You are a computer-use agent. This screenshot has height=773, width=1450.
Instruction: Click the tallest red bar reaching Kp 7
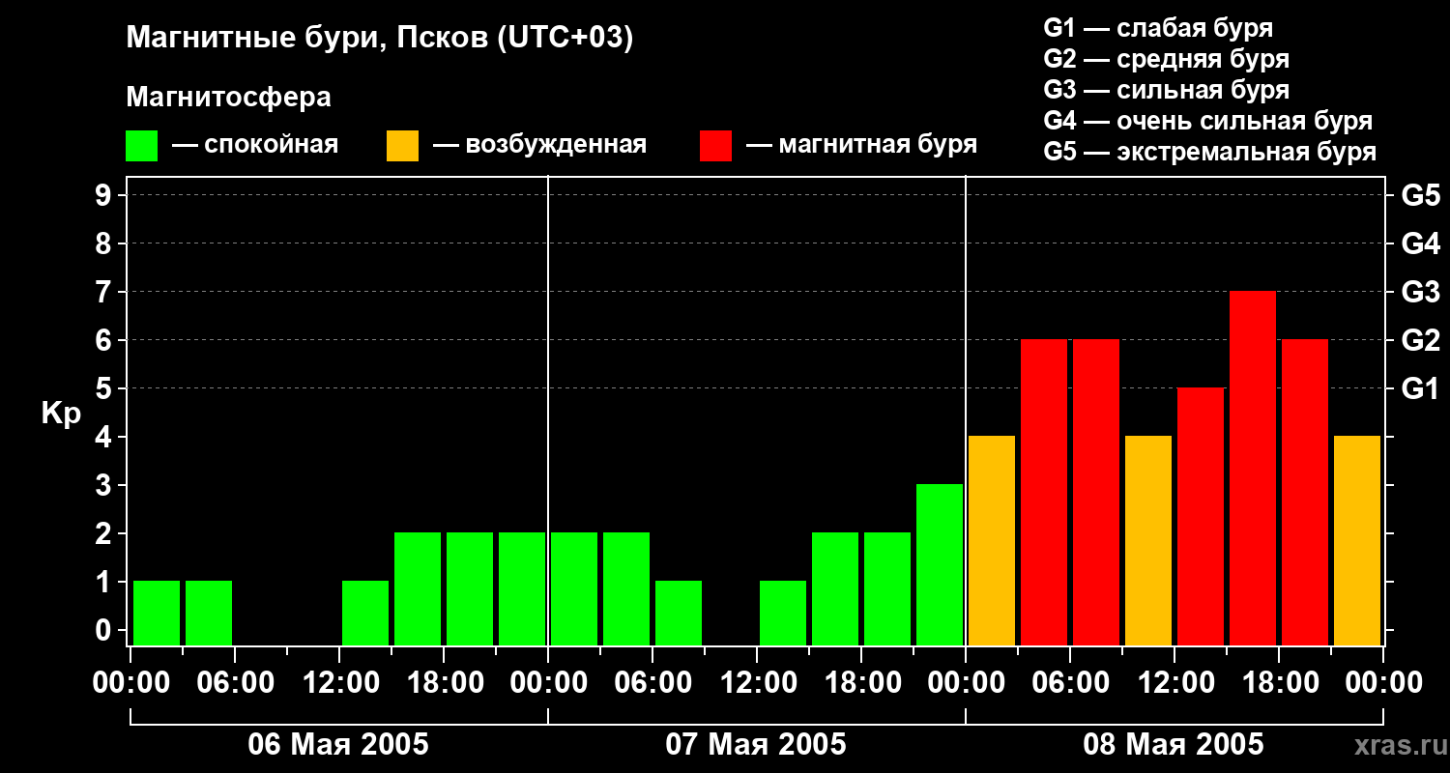[1253, 468]
